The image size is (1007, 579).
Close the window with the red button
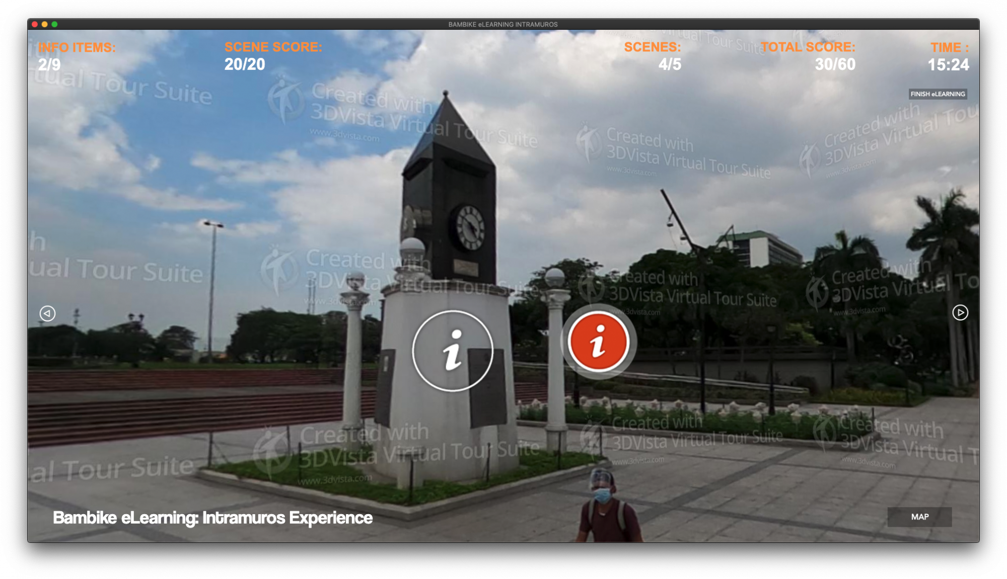point(35,24)
